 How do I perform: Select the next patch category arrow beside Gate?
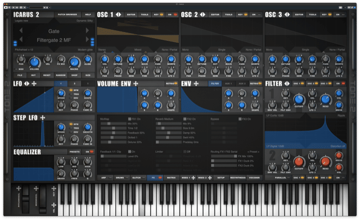click(87, 30)
